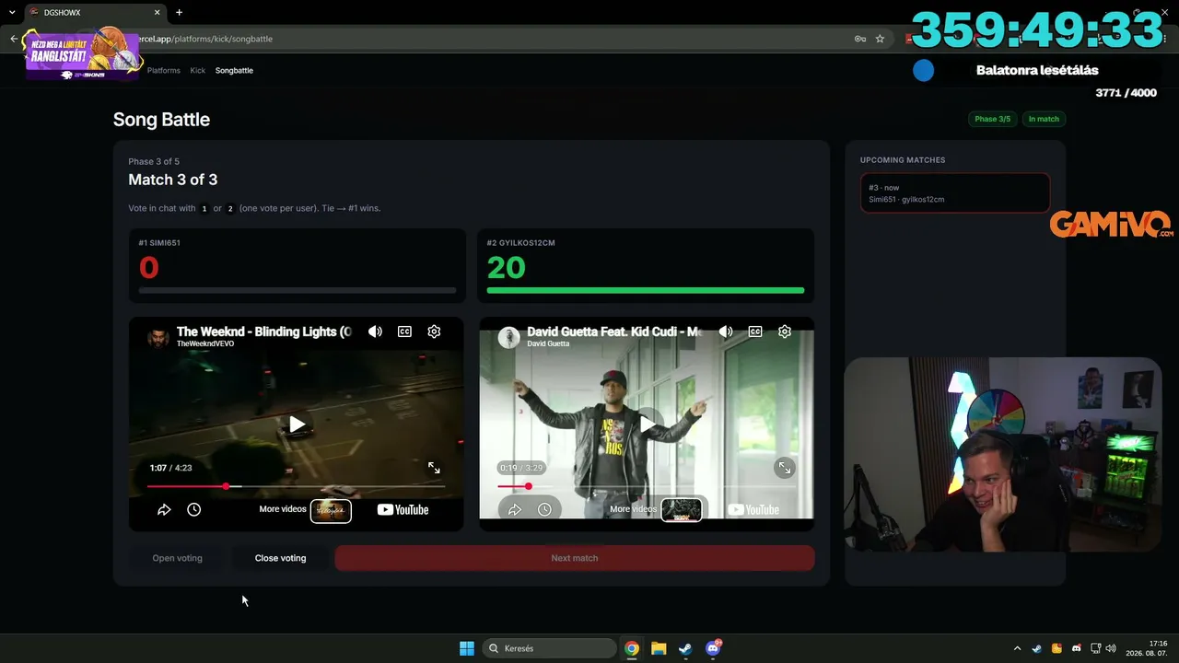Open the password key icon in address bar

(x=859, y=39)
